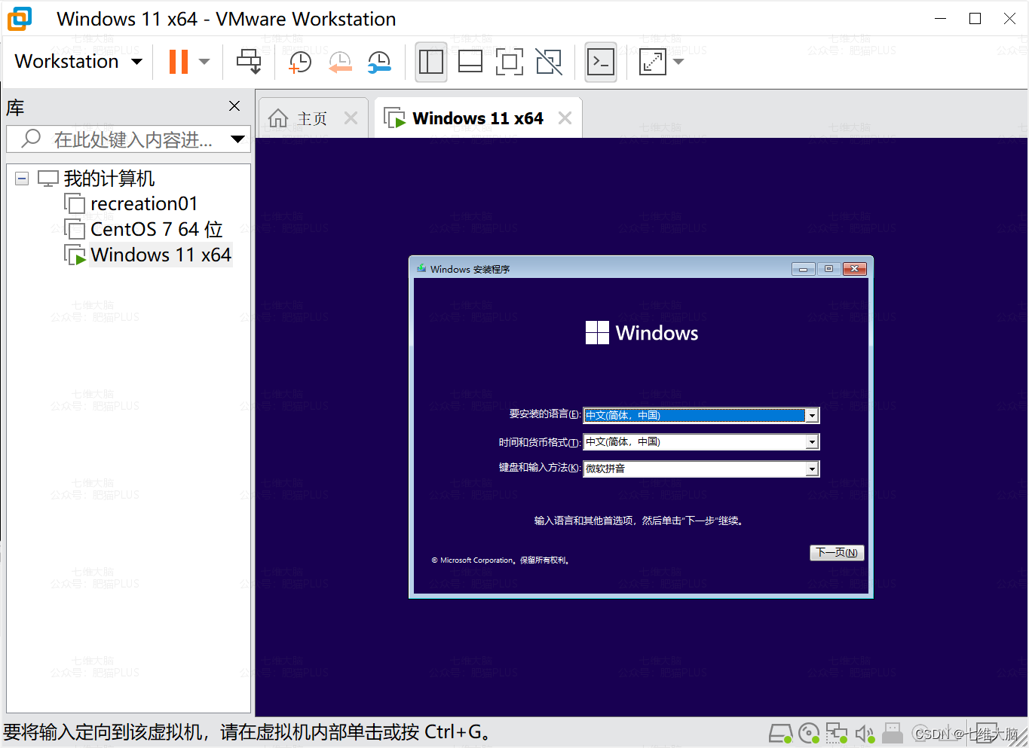Open the console view icon

point(601,62)
